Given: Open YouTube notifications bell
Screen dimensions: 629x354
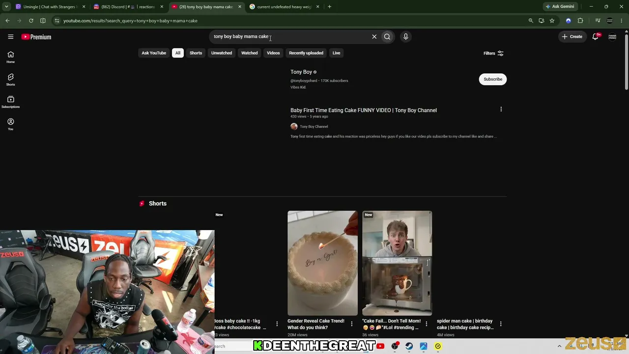Looking at the screenshot, I should (596, 36).
